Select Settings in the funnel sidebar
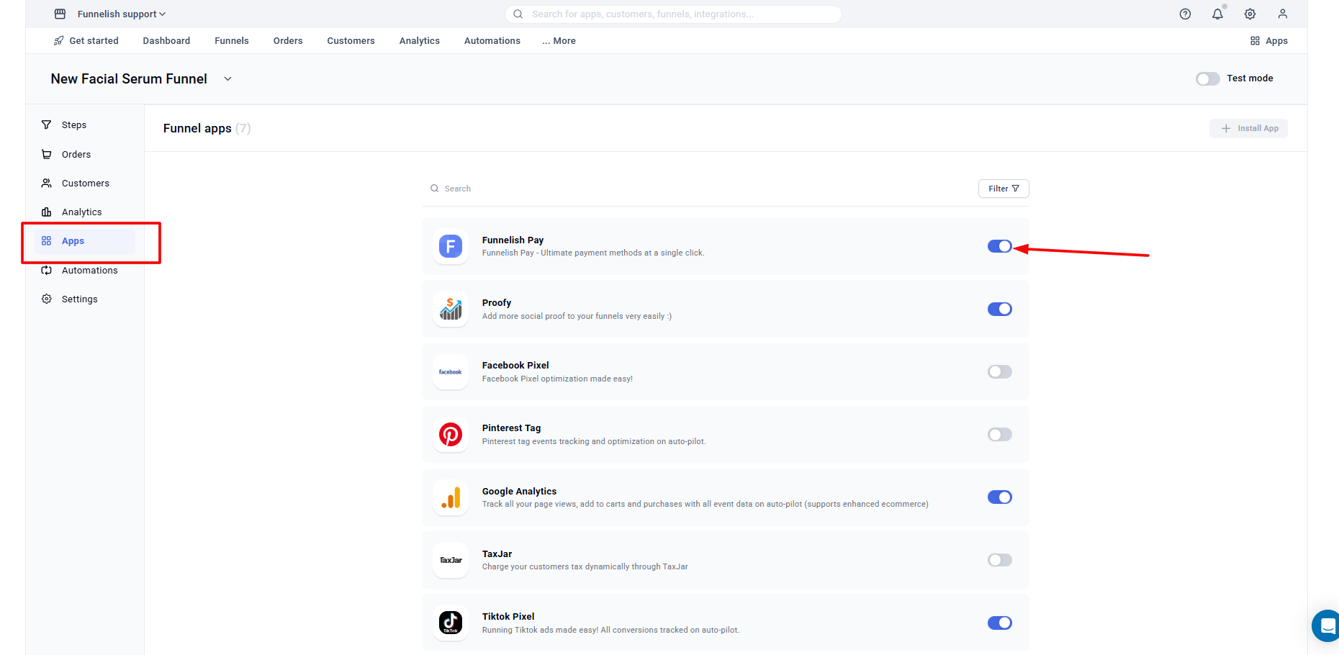The image size is (1339, 655). pos(79,299)
